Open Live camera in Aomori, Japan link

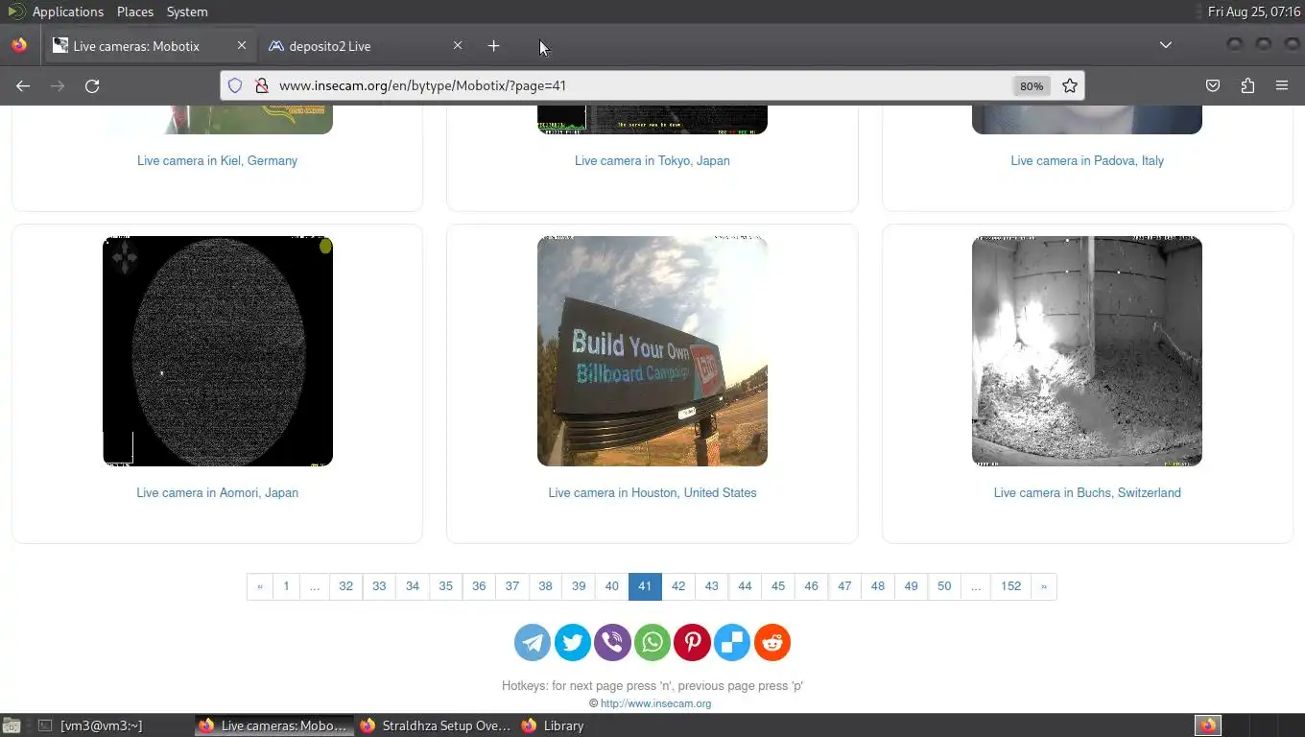217,492
